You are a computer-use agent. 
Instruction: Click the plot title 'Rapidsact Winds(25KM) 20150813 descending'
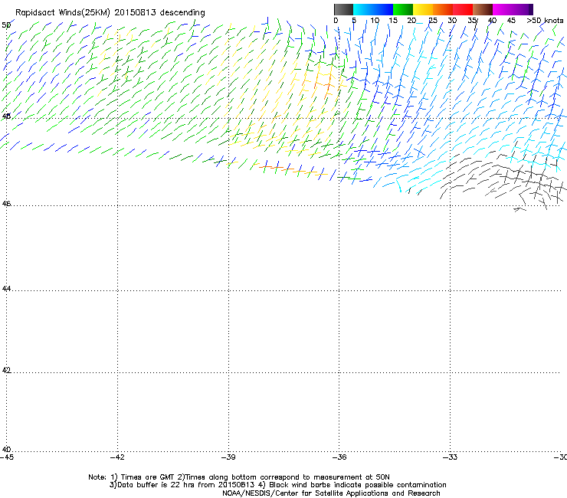[x=110, y=13]
